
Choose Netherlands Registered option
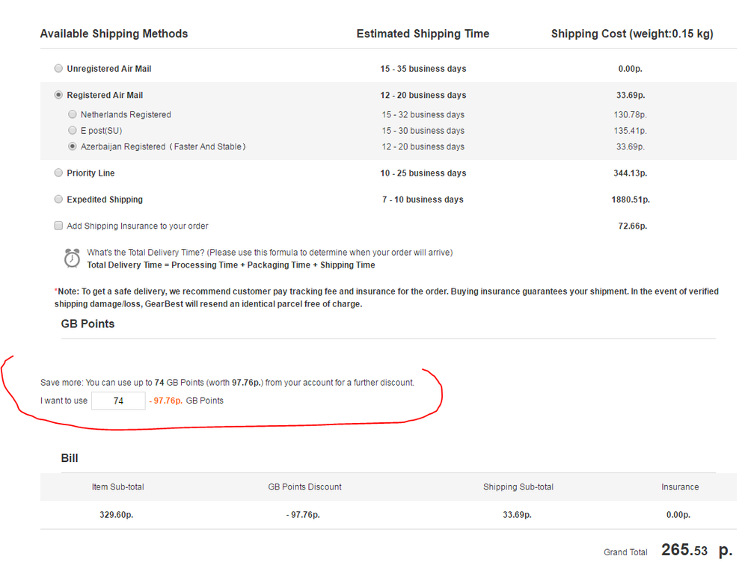(x=72, y=114)
